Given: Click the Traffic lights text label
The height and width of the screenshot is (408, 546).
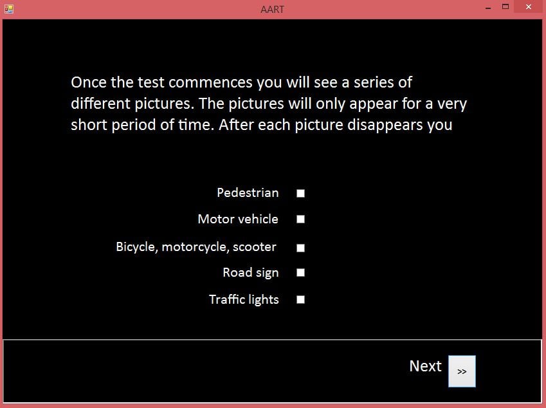Looking at the screenshot, I should 244,299.
